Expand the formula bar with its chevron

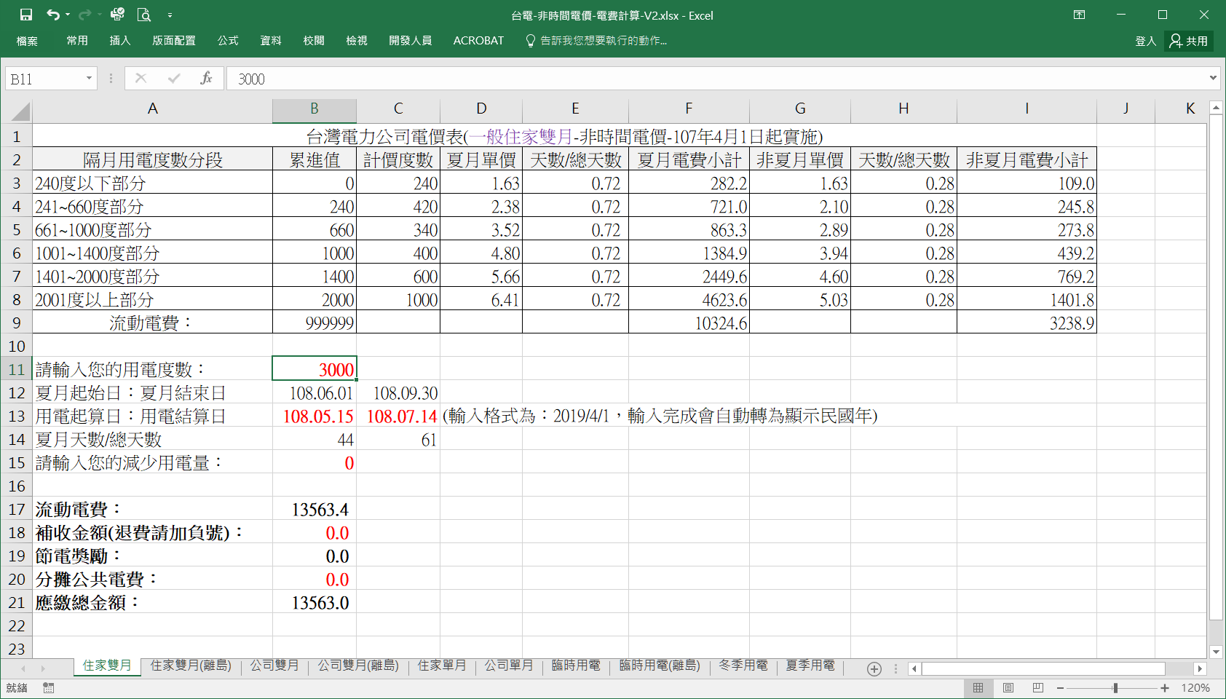pos(1213,78)
